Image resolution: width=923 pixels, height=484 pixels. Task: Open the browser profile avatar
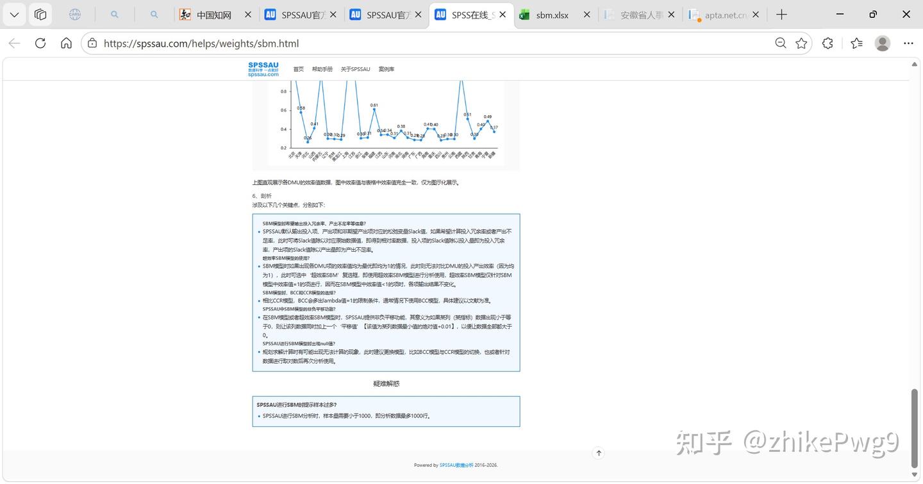[883, 43]
